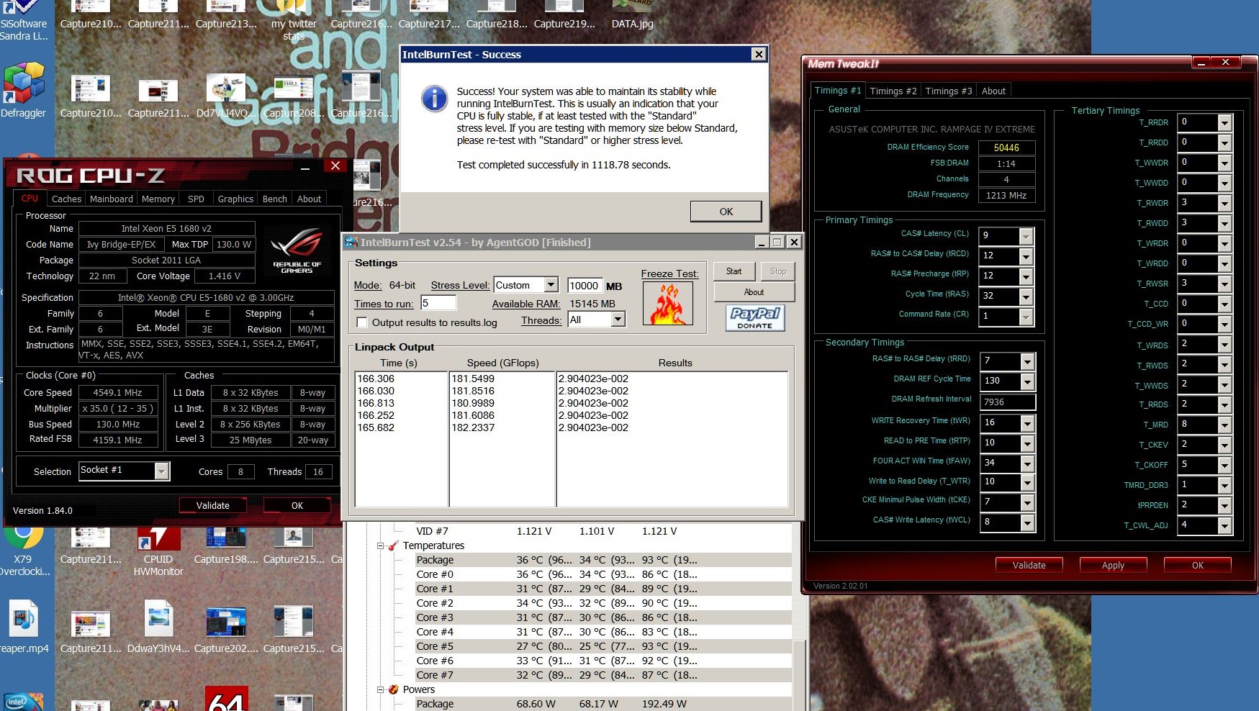The height and width of the screenshot is (711, 1259).
Task: Switch to Timings #3 tab
Action: click(x=948, y=91)
